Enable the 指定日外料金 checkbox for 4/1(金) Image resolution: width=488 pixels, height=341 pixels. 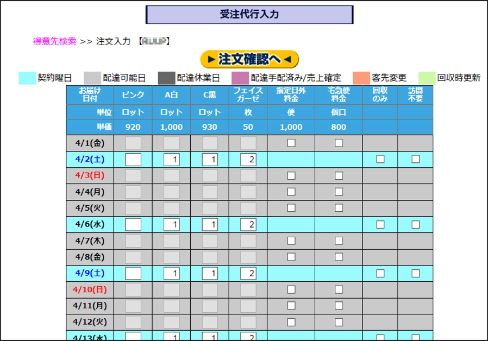coord(291,143)
